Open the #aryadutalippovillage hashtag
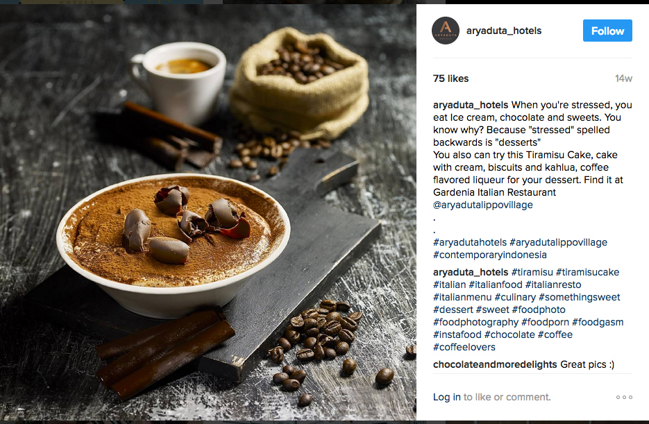The image size is (649, 424). 558,242
